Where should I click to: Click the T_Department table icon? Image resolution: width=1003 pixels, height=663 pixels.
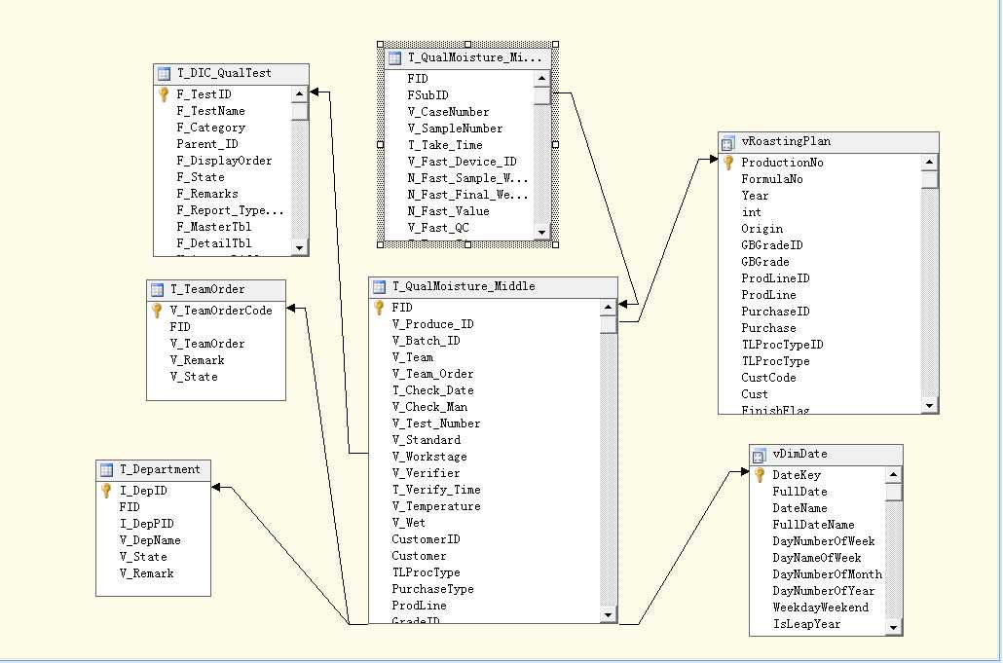click(x=107, y=470)
